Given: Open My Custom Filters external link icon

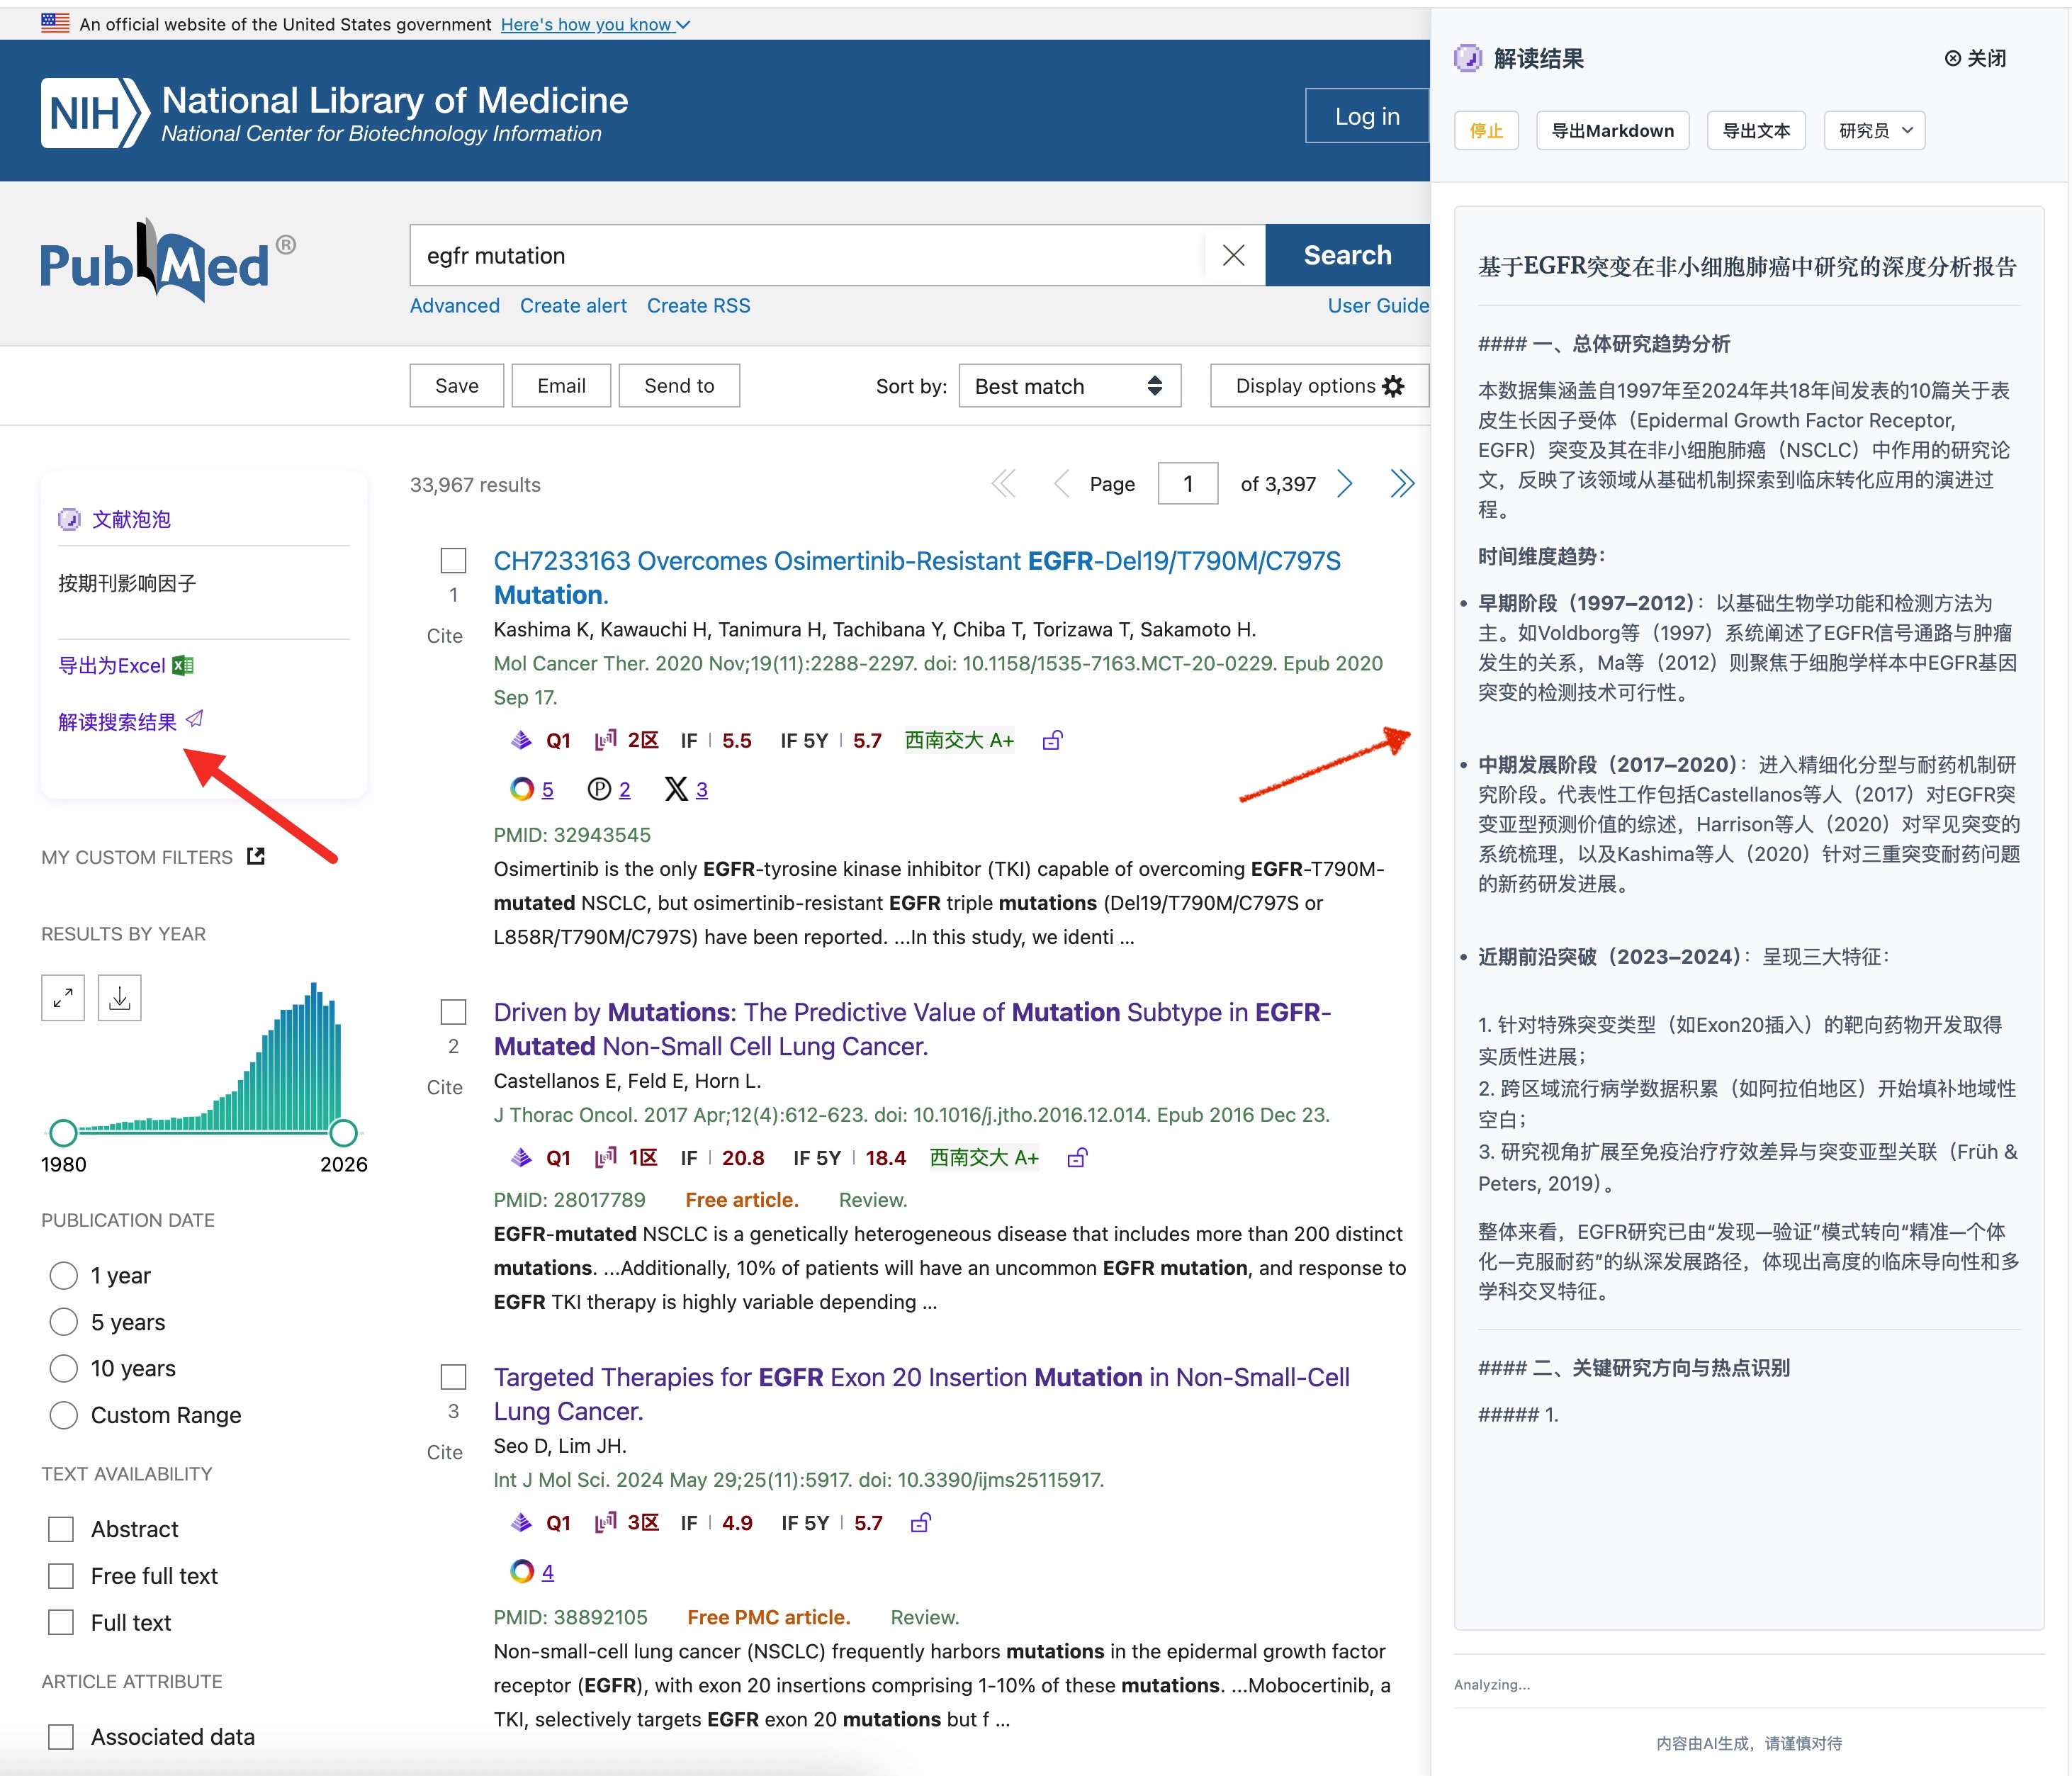Looking at the screenshot, I should click(x=256, y=856).
